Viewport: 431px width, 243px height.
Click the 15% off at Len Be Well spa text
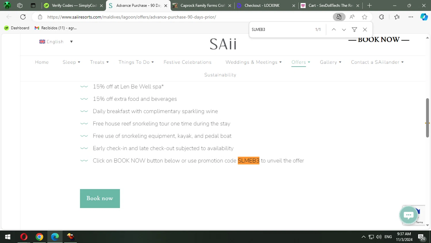128,87
